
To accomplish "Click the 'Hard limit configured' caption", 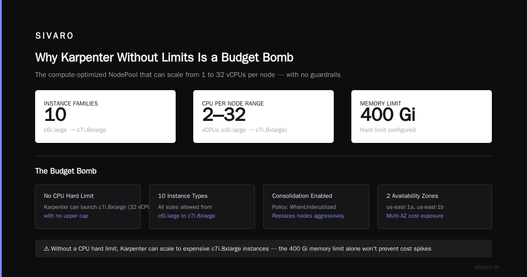I will pos(388,130).
